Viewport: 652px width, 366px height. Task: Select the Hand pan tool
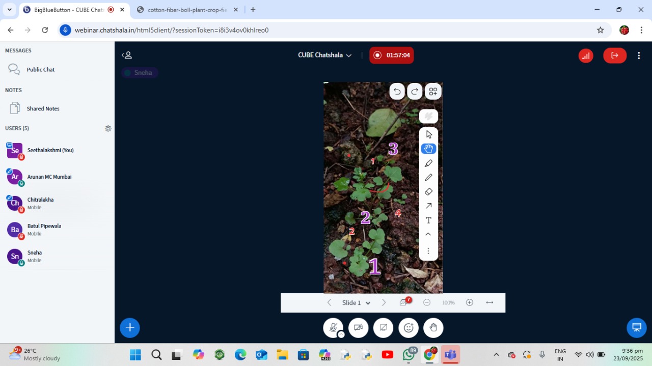(x=428, y=149)
